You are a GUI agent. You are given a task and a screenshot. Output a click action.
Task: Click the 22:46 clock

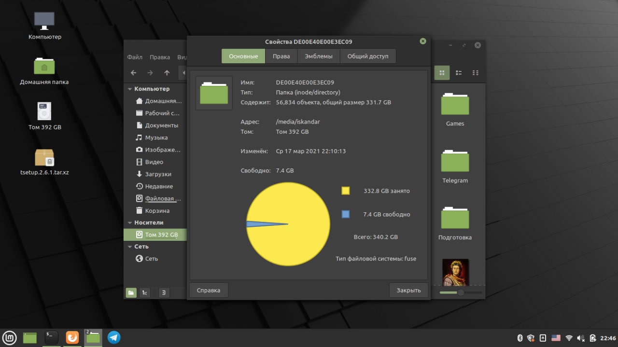point(607,338)
